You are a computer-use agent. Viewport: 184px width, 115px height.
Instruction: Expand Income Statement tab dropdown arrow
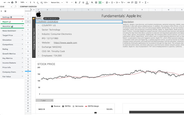(22, 63)
